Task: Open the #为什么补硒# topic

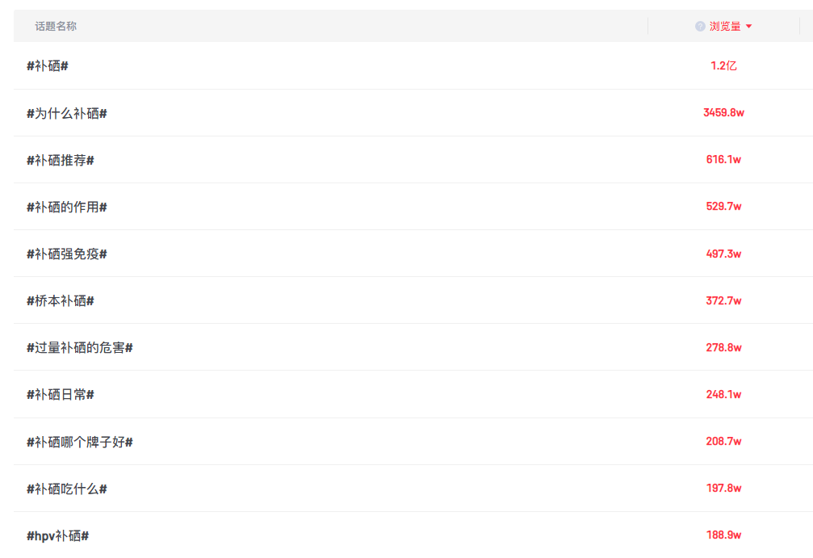Action: coord(67,113)
